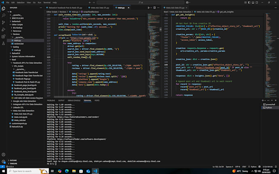Open Run options dropdown arrow
Screen dimensions: 279x174
pyautogui.click(x=151, y=8)
